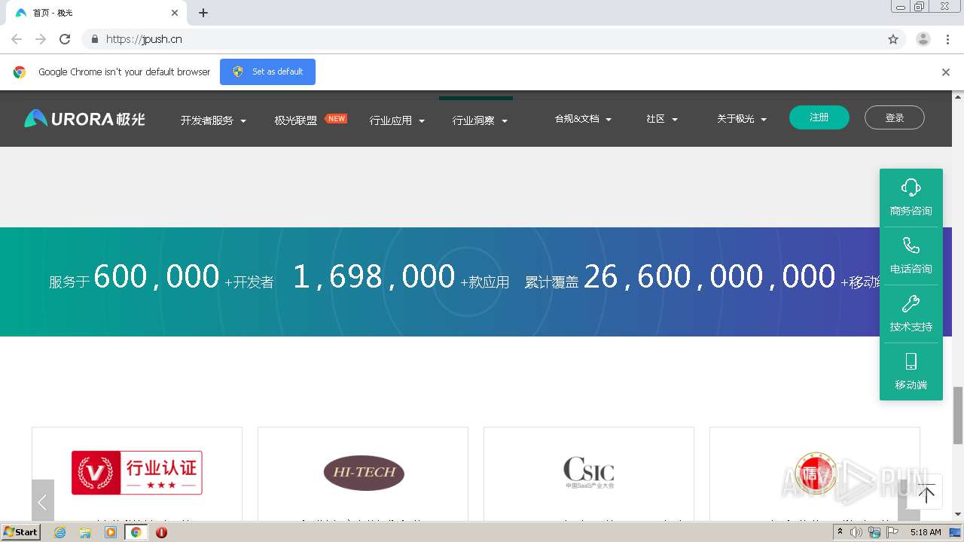Click scrollbar up arrow

pyautogui.click(x=958, y=96)
